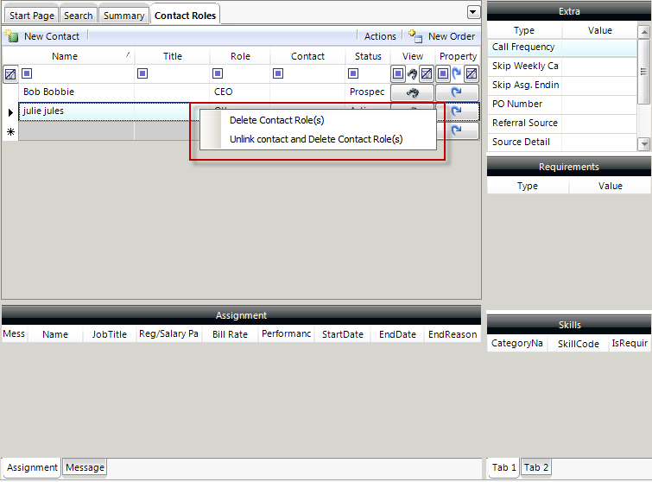652x482 pixels.
Task: Clear the Property column filter icon
Action: tap(472, 74)
